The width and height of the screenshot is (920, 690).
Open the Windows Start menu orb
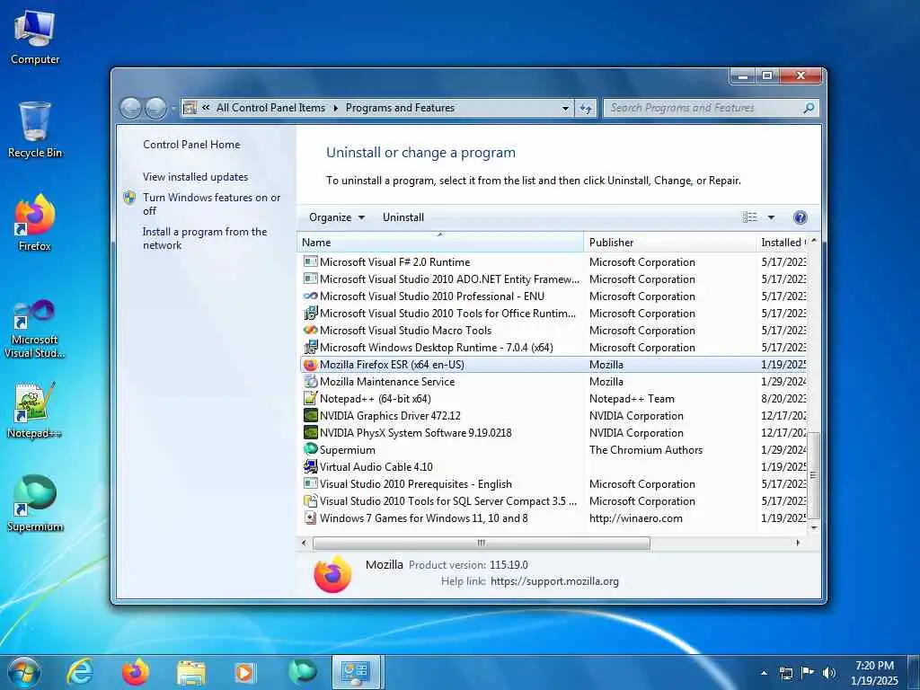(24, 672)
